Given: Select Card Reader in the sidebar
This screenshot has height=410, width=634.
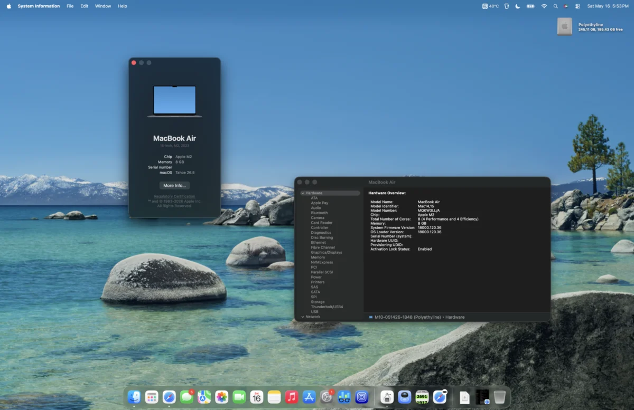Looking at the screenshot, I should [322, 223].
